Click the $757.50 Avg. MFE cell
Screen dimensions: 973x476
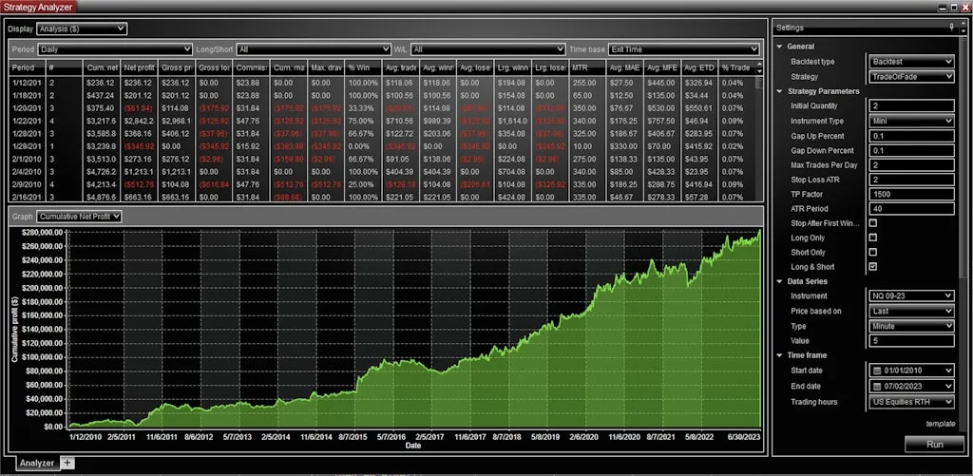[661, 122]
